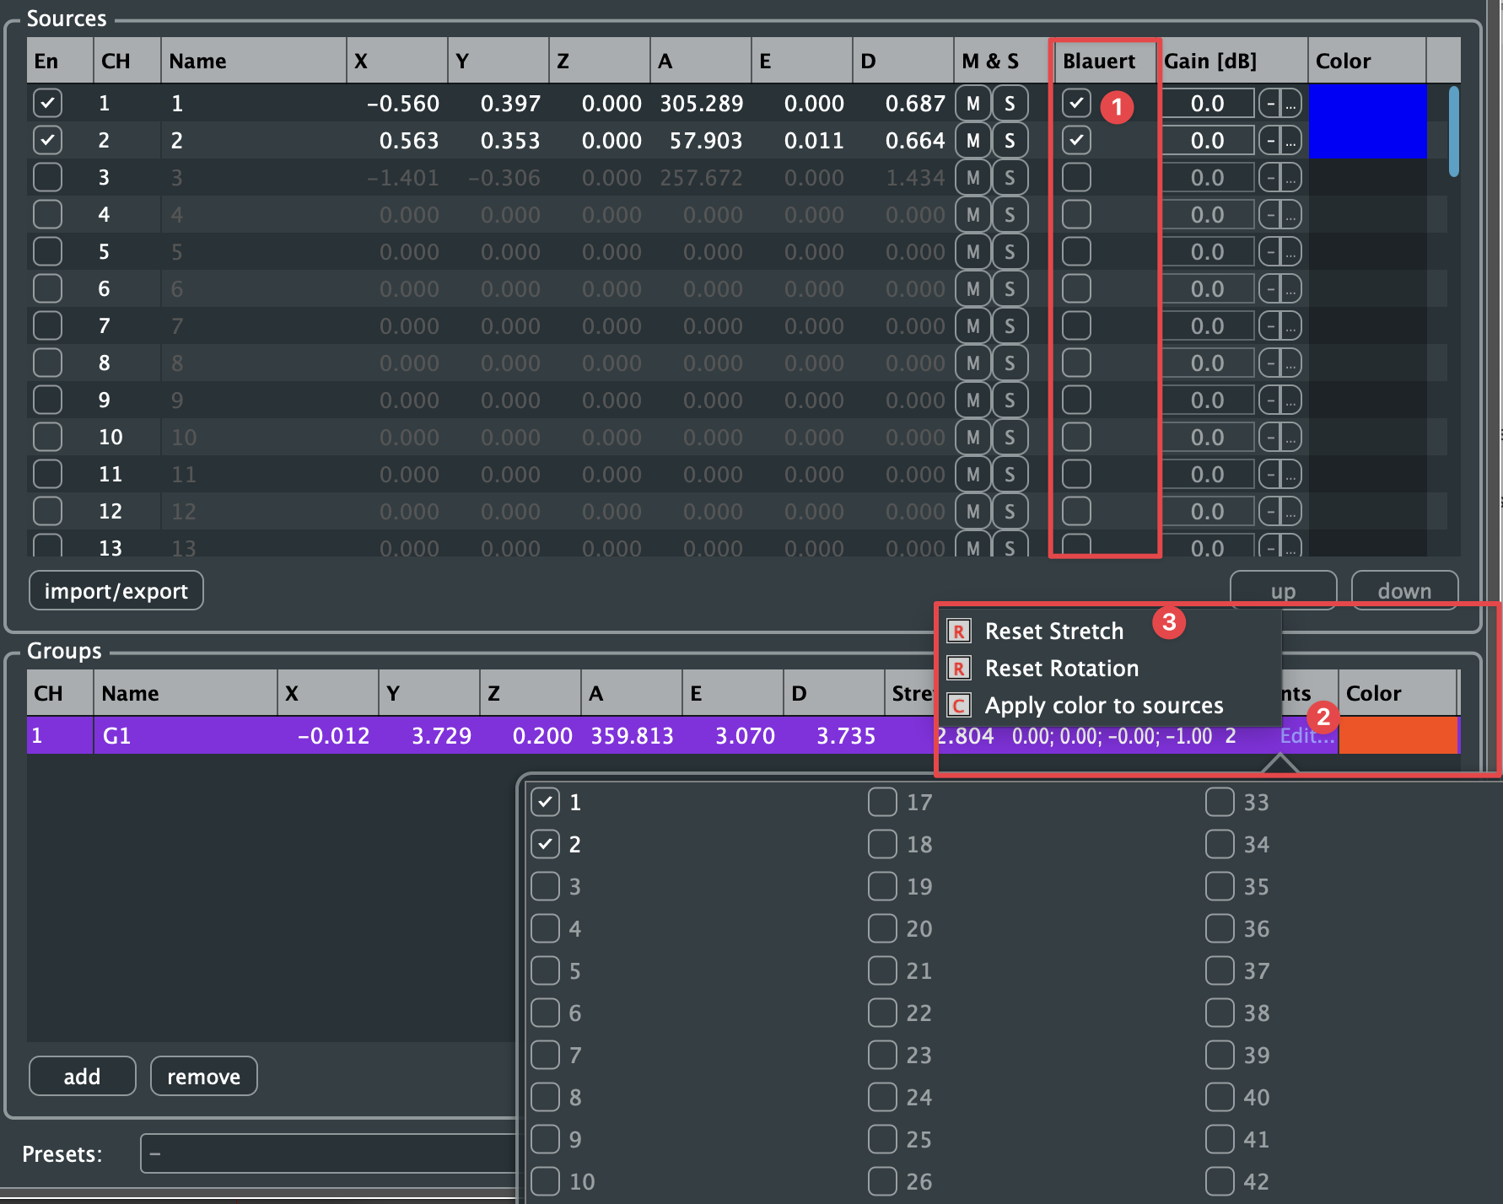The image size is (1503, 1204).
Task: Click the R icon beside Reset Stretch
Action: coord(959,632)
